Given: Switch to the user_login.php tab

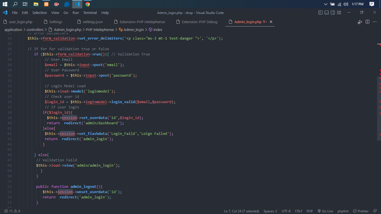Looking at the screenshot, I should 20,22.
